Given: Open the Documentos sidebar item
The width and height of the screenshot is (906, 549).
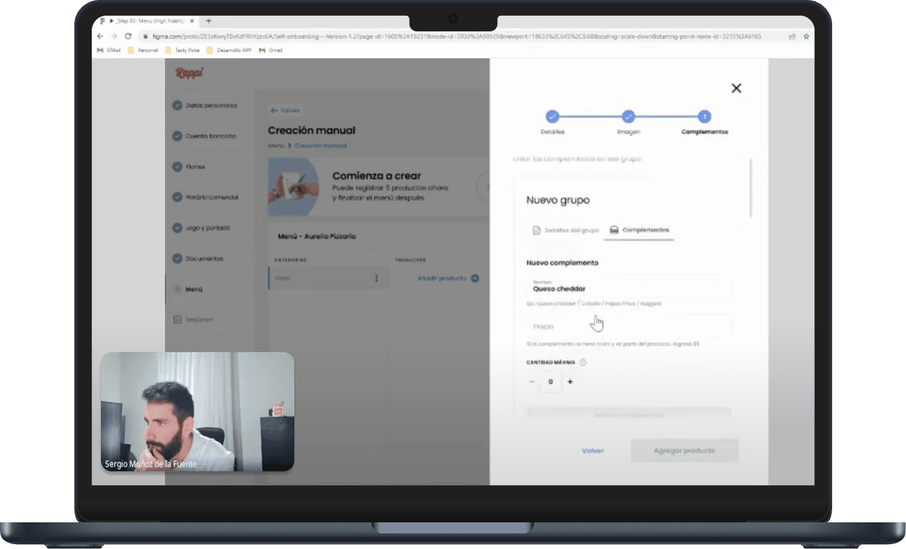Looking at the screenshot, I should coord(198,258).
